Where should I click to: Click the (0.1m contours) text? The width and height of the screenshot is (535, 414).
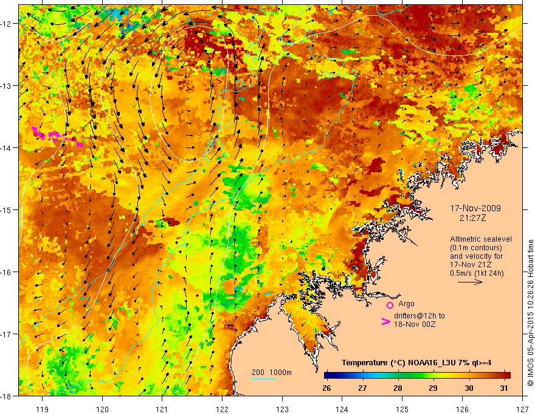tap(476, 248)
